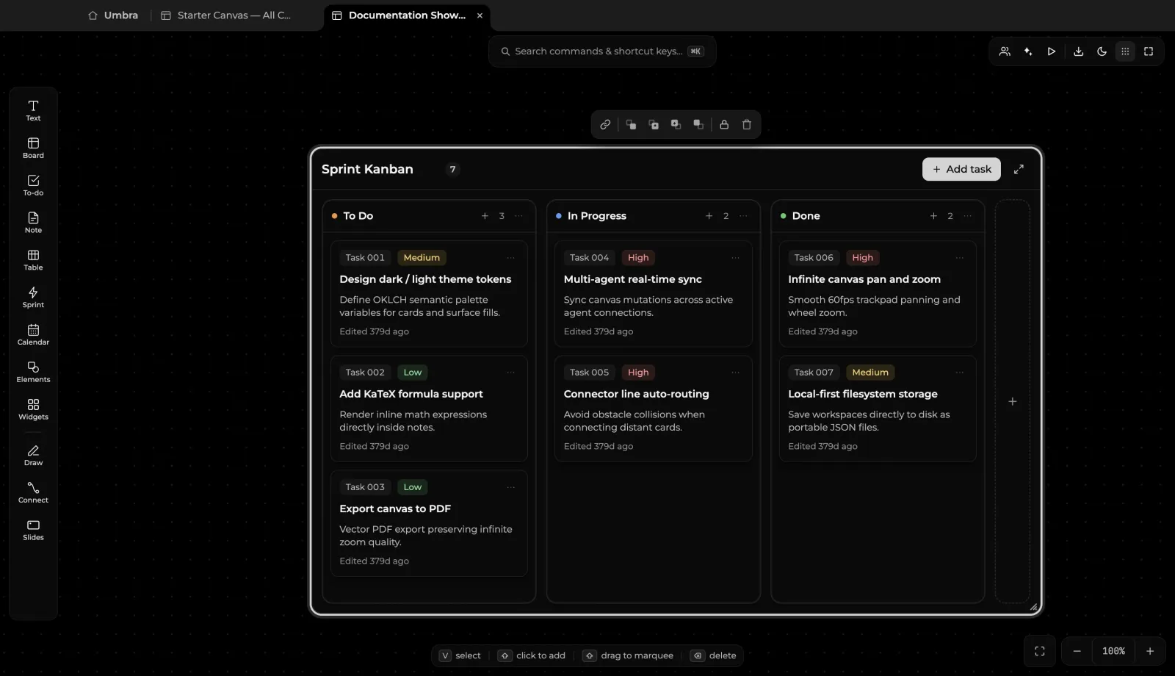Click the link icon in floating toolbar
The width and height of the screenshot is (1175, 676).
(605, 125)
